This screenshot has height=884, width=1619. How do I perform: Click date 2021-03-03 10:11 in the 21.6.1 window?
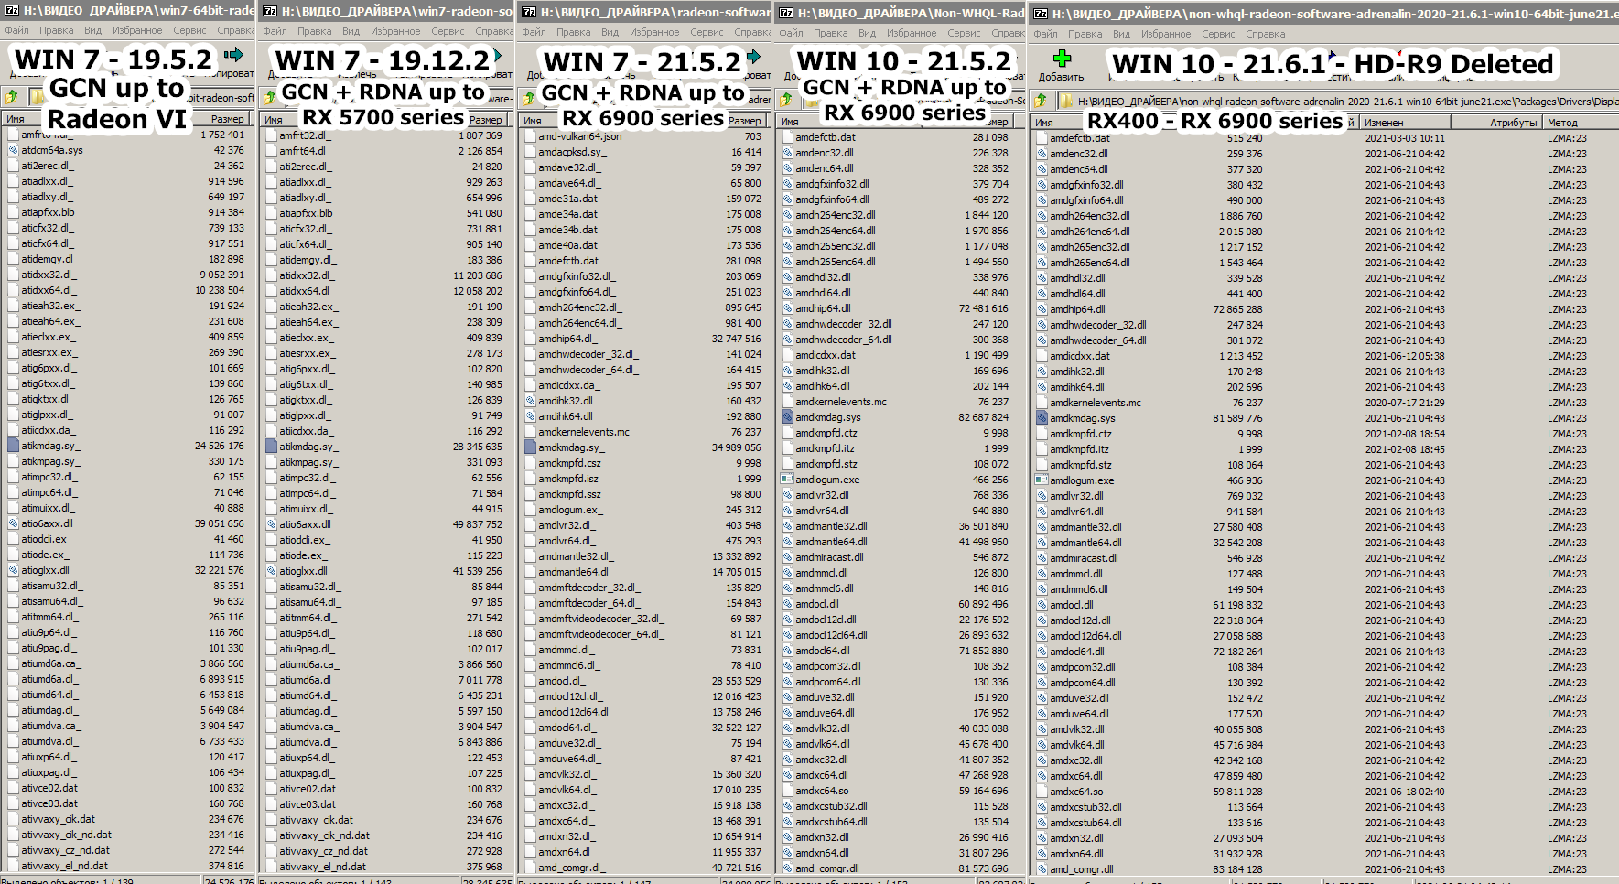coord(1405,138)
